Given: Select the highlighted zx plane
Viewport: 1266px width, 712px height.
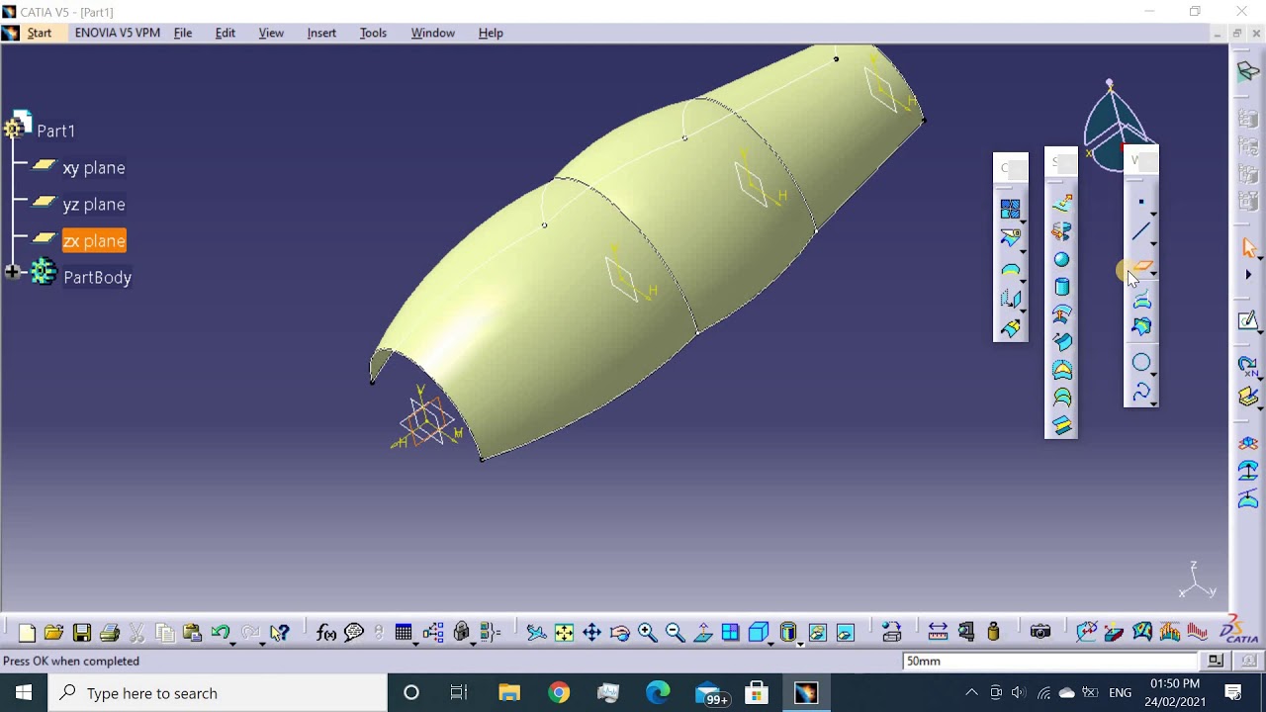Looking at the screenshot, I should click(94, 241).
